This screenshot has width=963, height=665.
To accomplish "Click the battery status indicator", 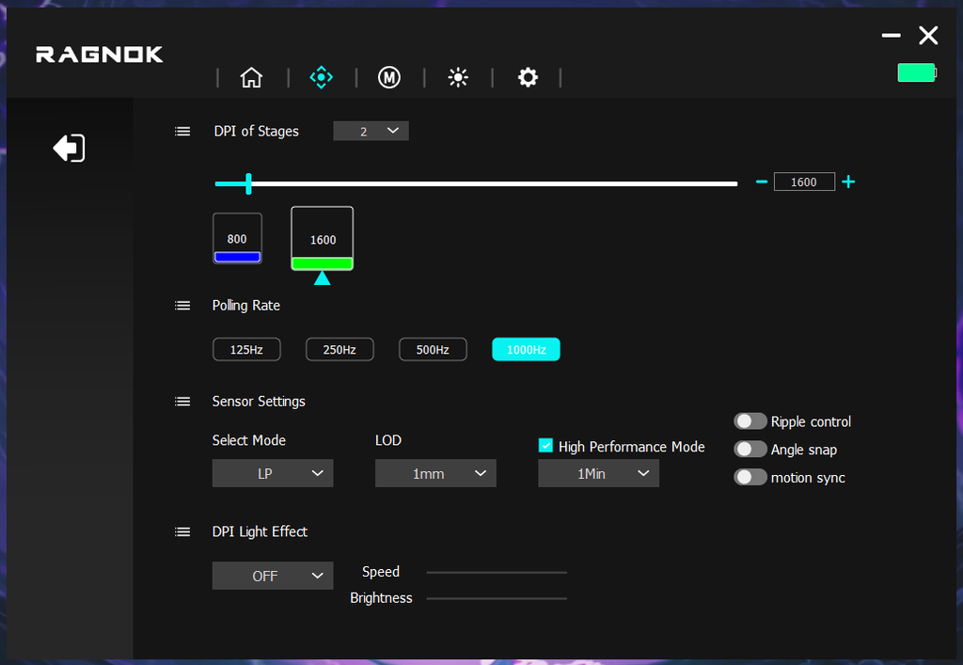I will click(x=917, y=72).
